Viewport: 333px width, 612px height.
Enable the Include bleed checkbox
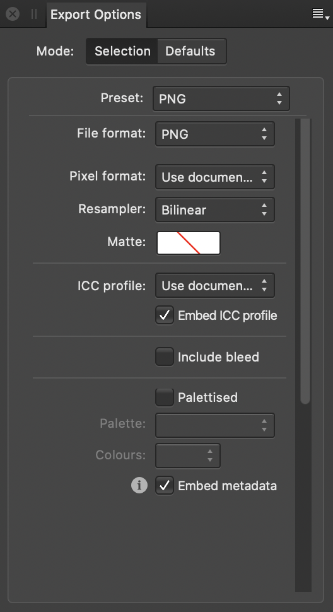point(165,356)
